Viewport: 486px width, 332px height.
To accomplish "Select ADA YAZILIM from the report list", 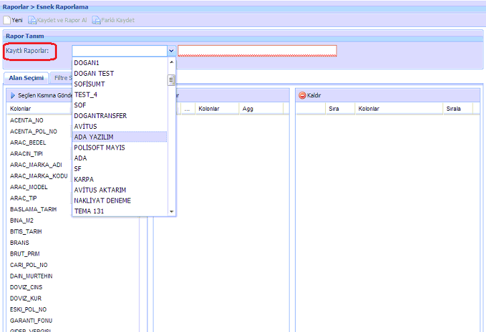I will pos(94,137).
